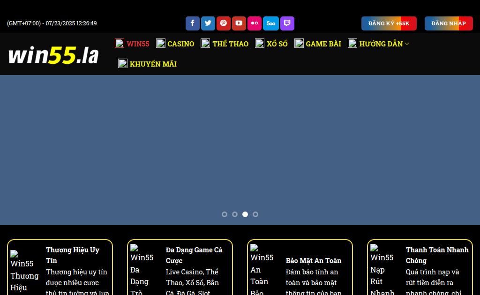The height and width of the screenshot is (295, 480).
Task: Click the ĐĂNG NHẬP login button
Action: (449, 23)
